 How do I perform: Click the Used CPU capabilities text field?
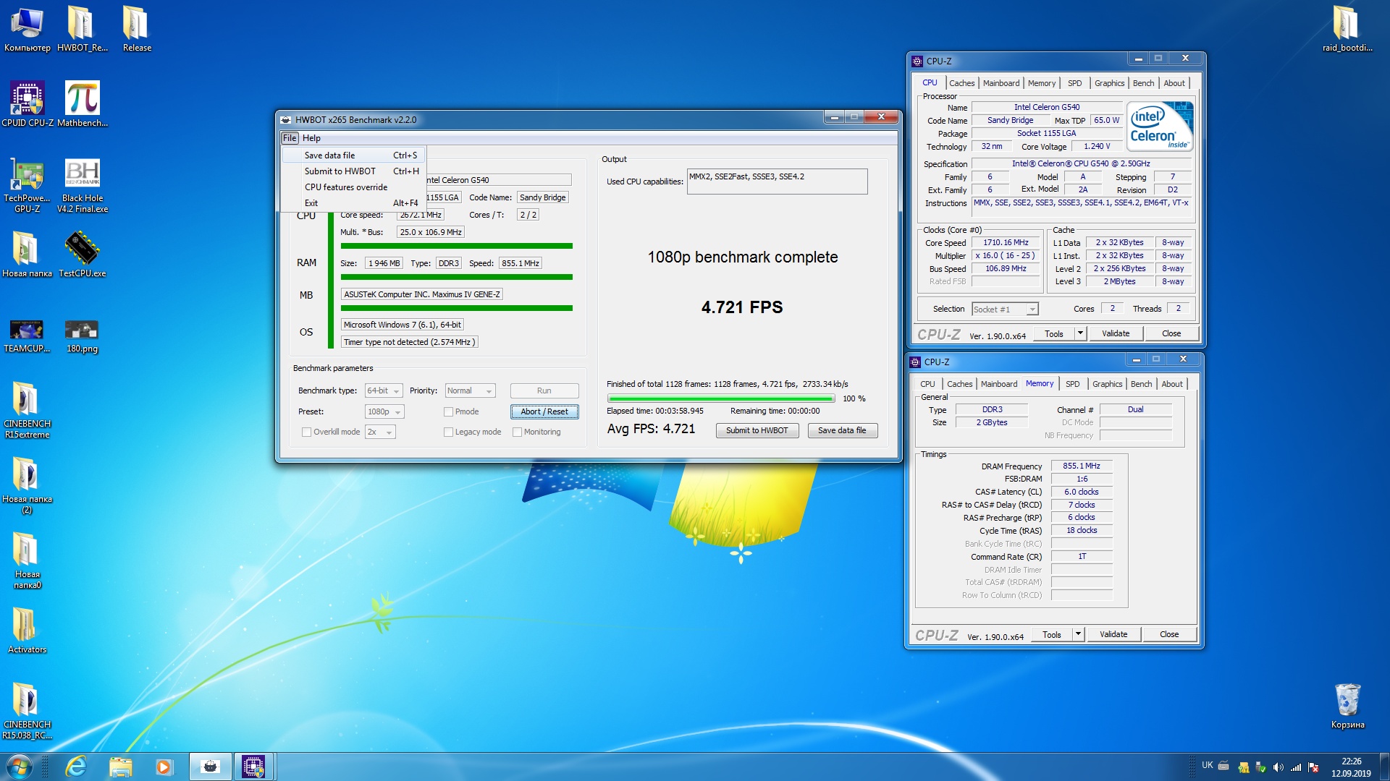(777, 182)
